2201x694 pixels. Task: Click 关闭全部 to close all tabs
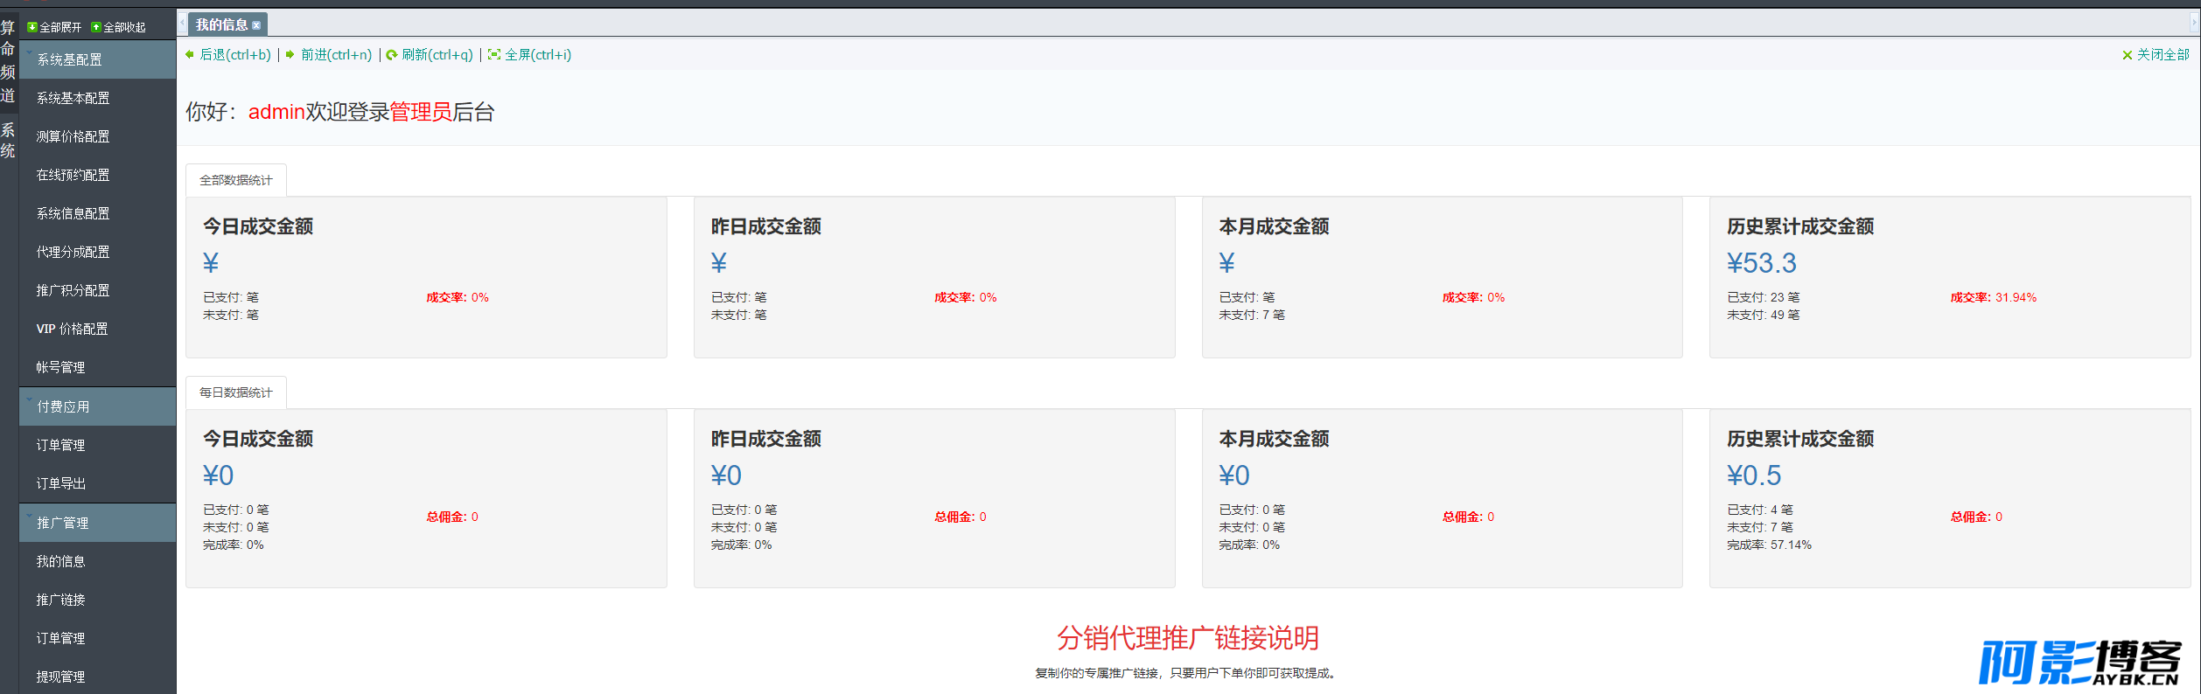[x=2156, y=55]
